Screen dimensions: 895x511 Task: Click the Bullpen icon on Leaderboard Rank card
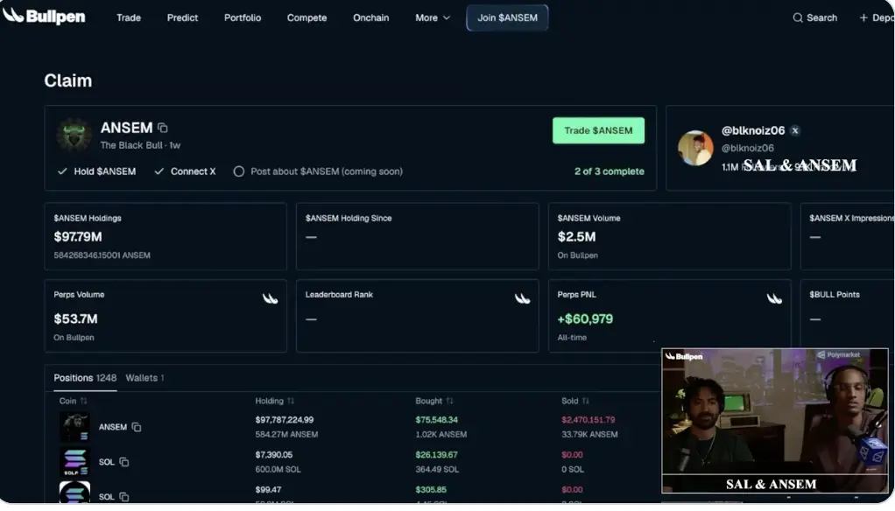pyautogui.click(x=522, y=298)
